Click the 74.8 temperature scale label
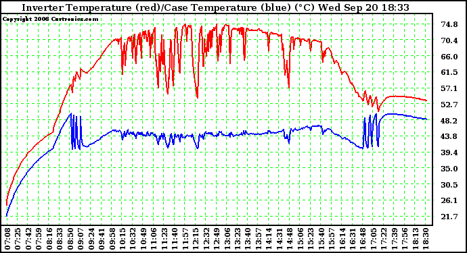 449,24
